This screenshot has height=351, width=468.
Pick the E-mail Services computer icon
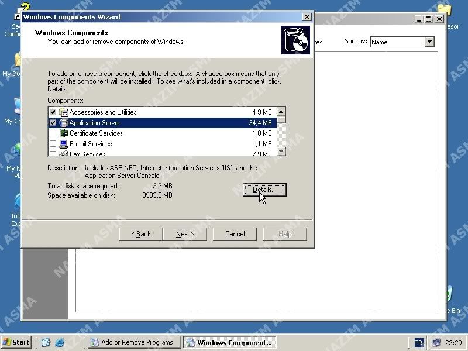click(x=64, y=144)
